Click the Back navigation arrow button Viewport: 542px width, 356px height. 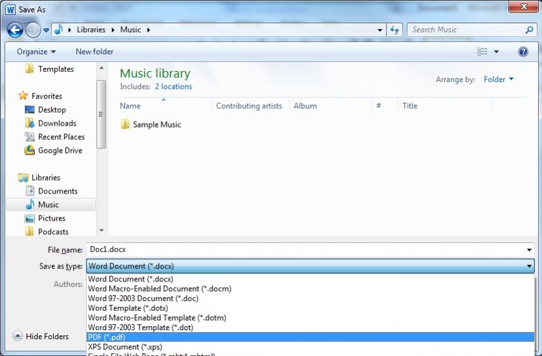tap(15, 30)
